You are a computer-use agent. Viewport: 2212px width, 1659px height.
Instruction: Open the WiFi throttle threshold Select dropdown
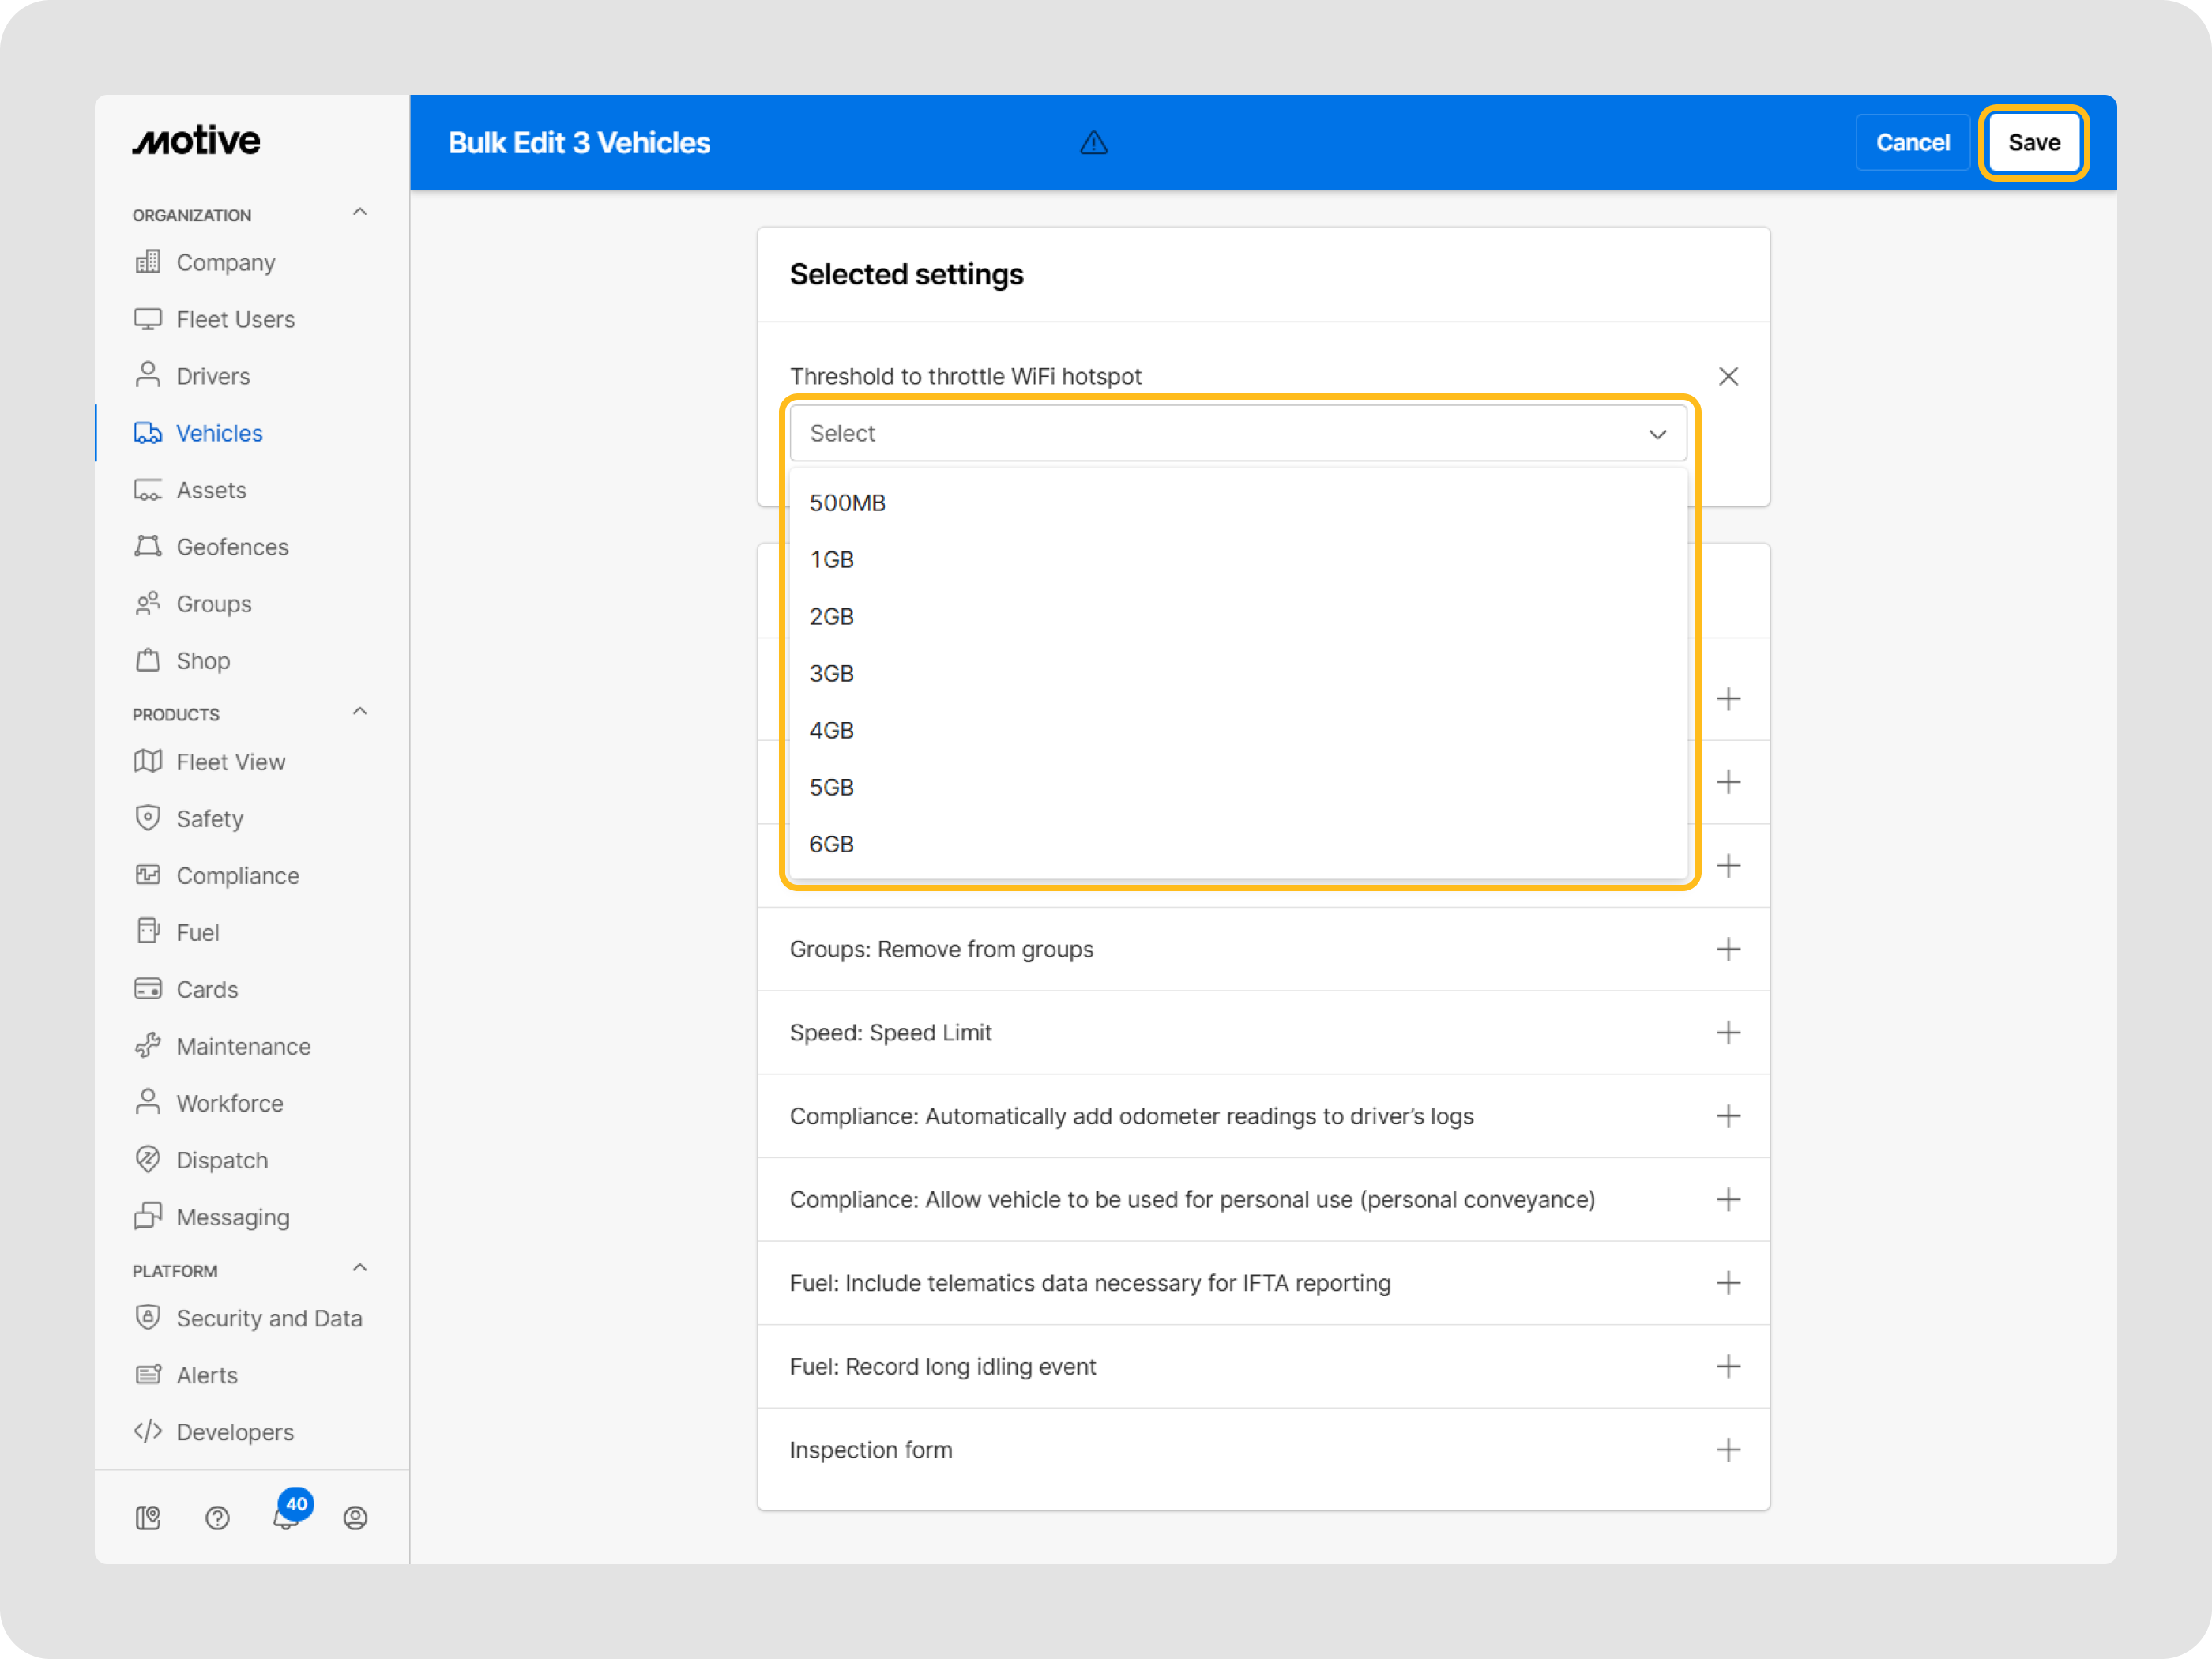point(1237,433)
